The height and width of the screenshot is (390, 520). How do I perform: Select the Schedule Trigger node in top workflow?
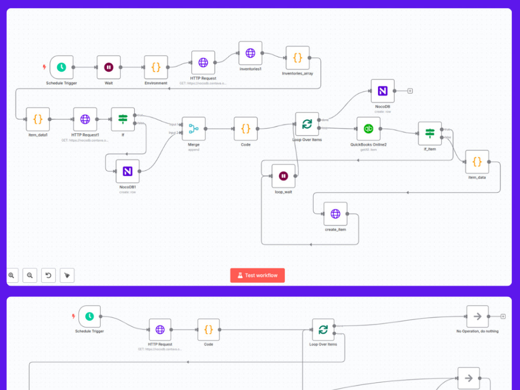click(61, 67)
